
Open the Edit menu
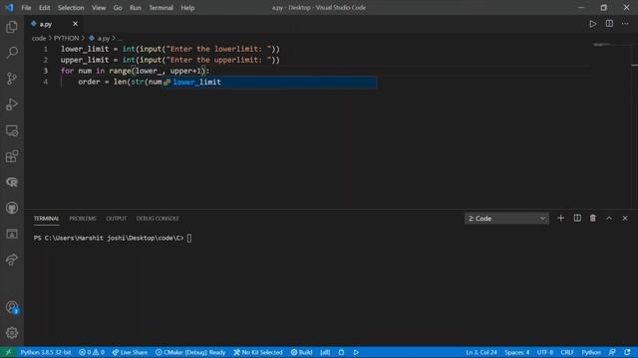(44, 8)
